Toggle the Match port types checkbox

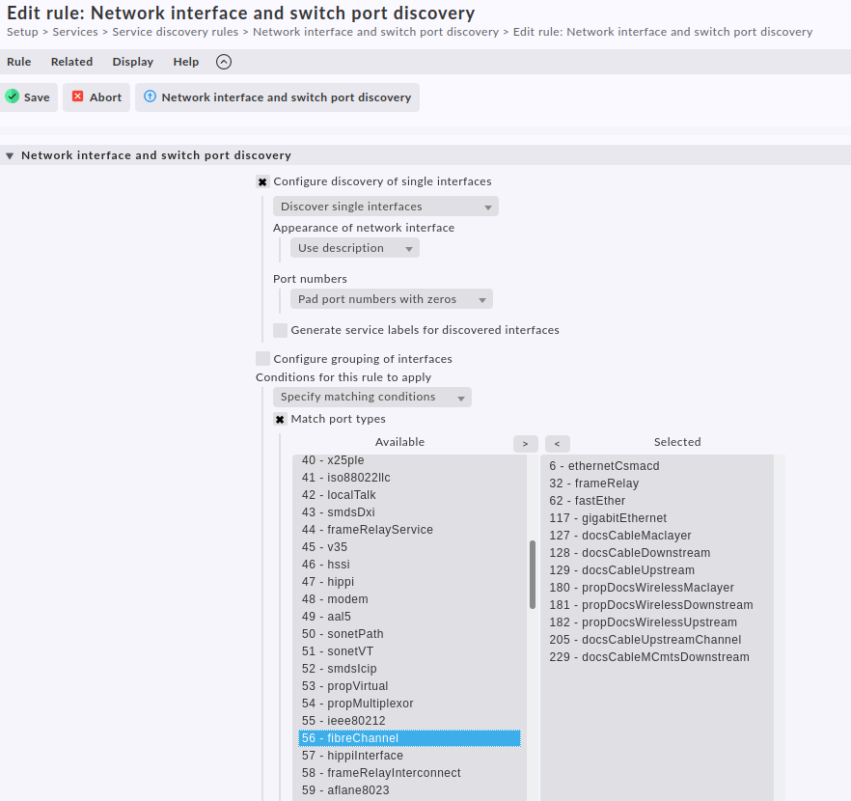[280, 419]
